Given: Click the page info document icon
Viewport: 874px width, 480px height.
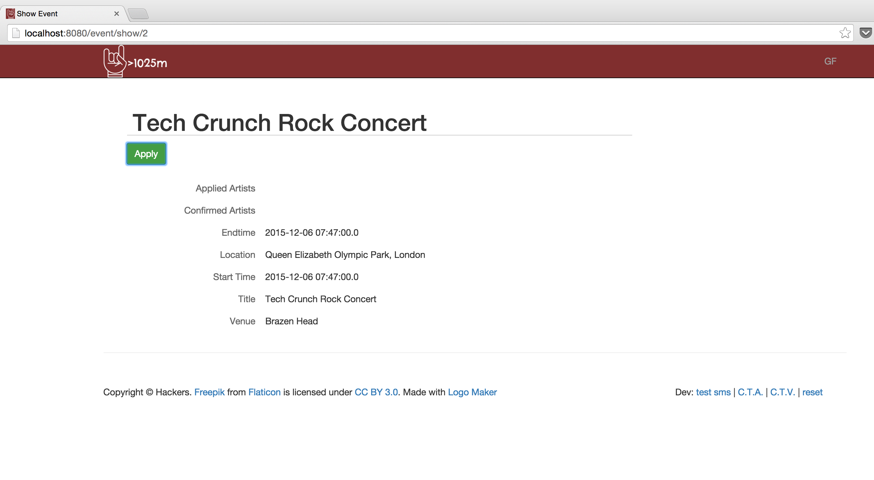Looking at the screenshot, I should [16, 33].
